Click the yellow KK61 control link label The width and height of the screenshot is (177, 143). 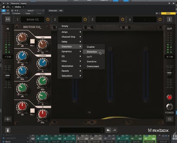(x=168, y=13)
